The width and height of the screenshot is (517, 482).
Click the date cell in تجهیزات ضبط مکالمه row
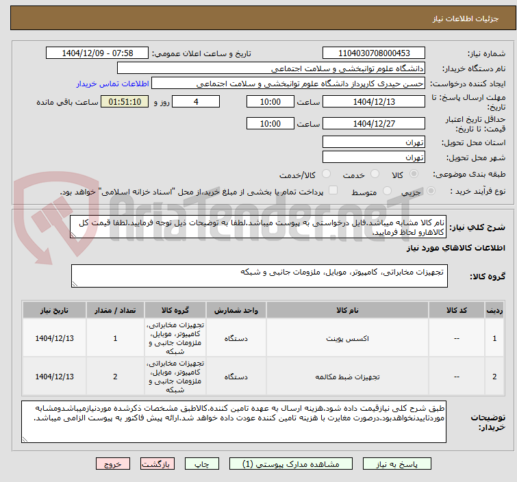[54, 377]
